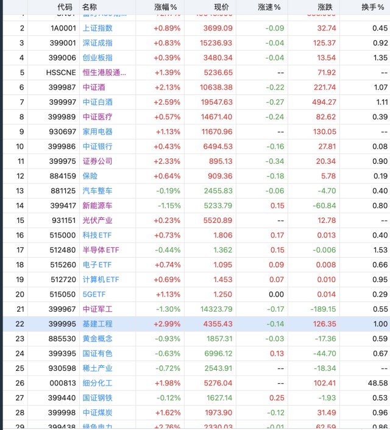Click price 4355.43 of 基建工程
This screenshot has width=390, height=430.
[x=218, y=324]
